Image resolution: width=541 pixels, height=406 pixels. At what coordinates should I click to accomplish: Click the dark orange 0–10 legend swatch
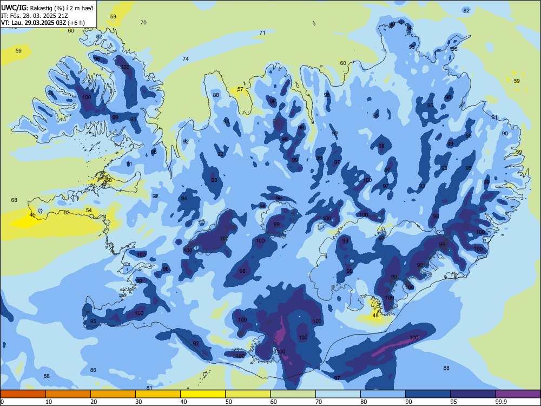click(23, 394)
